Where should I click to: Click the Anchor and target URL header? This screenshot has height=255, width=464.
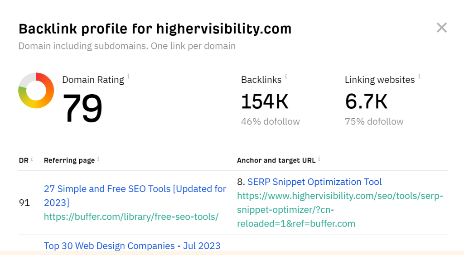click(276, 160)
